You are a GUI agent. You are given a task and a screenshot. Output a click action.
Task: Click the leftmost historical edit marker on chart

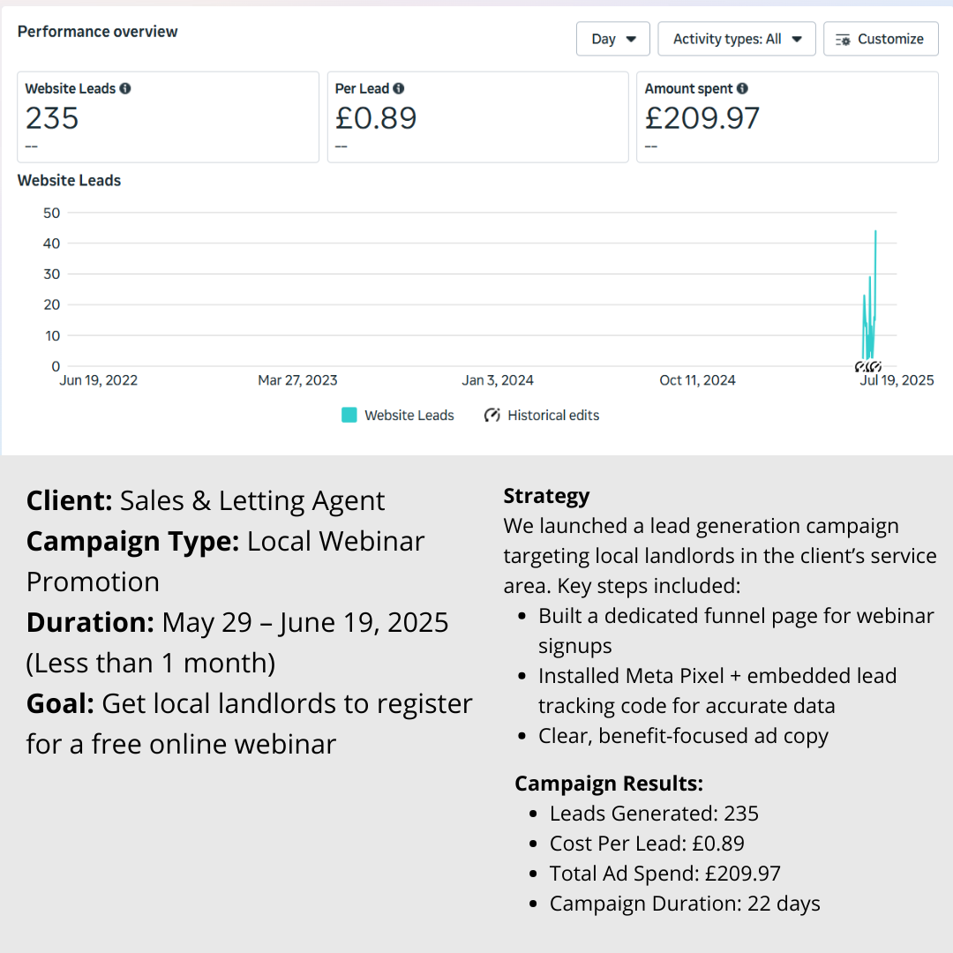click(860, 366)
